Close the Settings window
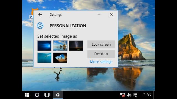Screen dimensions: 177x99 [112, 15]
